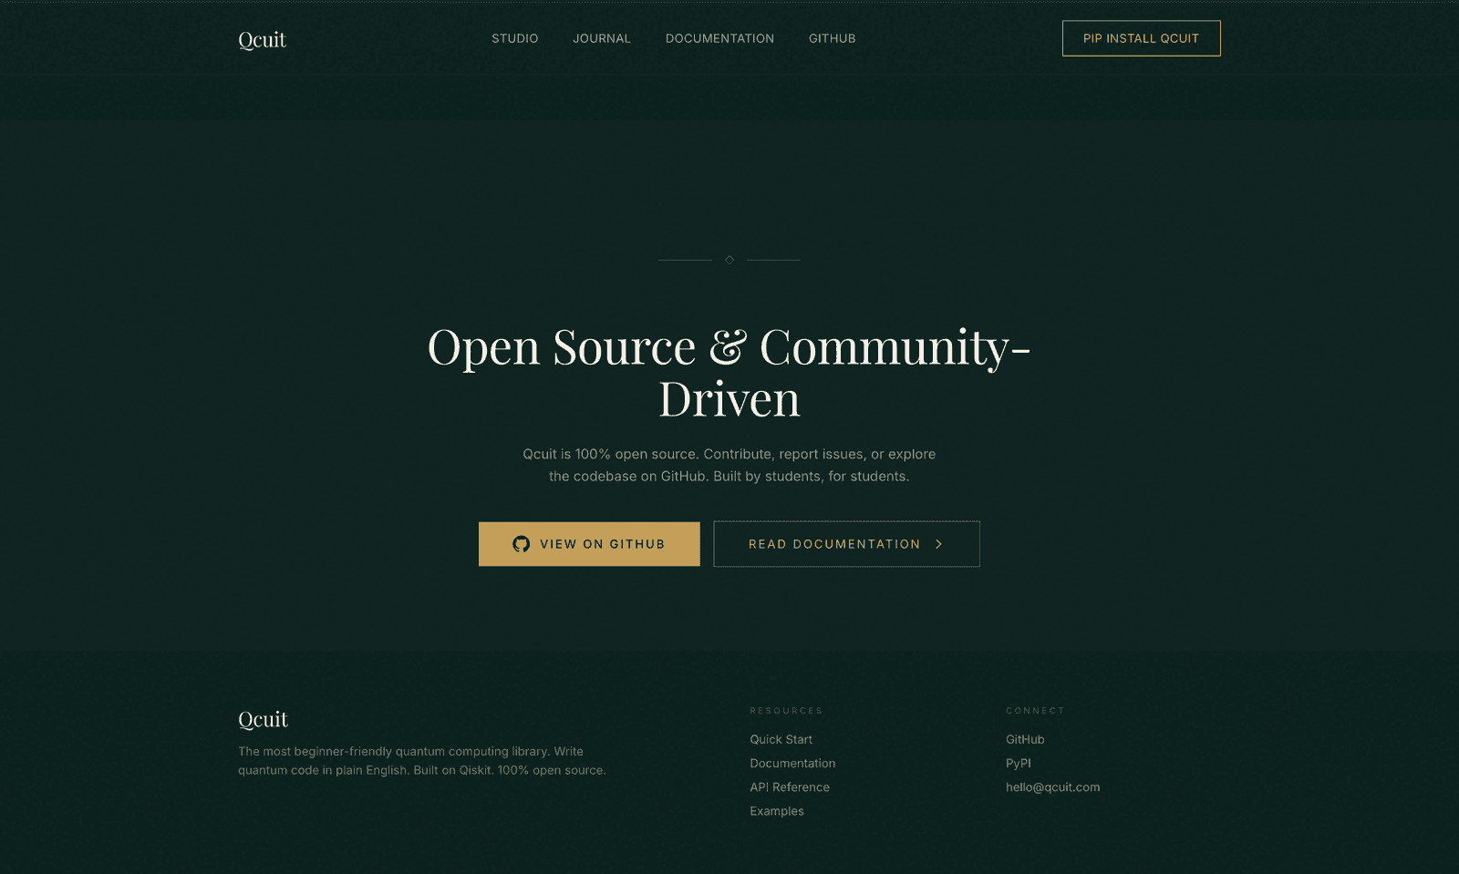Screen dimensions: 1459x874
Task: Visit GitHub from the top navigation
Action: click(x=833, y=38)
